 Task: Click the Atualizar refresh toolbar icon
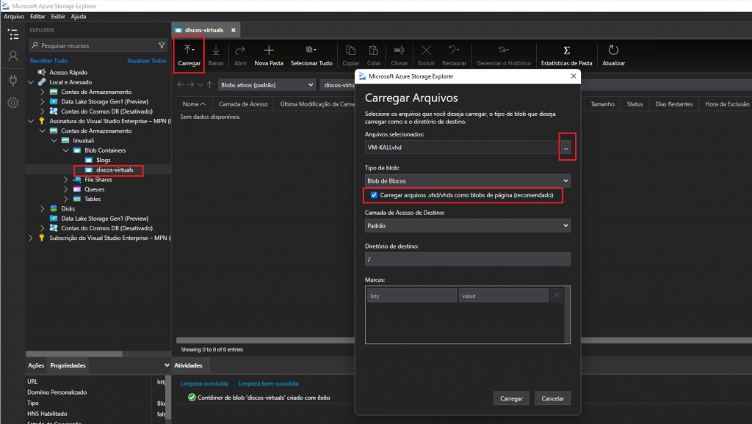tap(613, 56)
